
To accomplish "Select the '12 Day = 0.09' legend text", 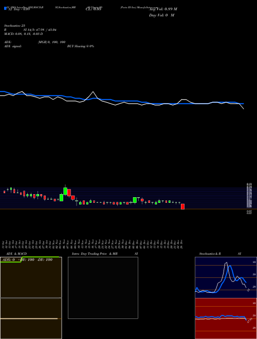I will pos(19,9).
